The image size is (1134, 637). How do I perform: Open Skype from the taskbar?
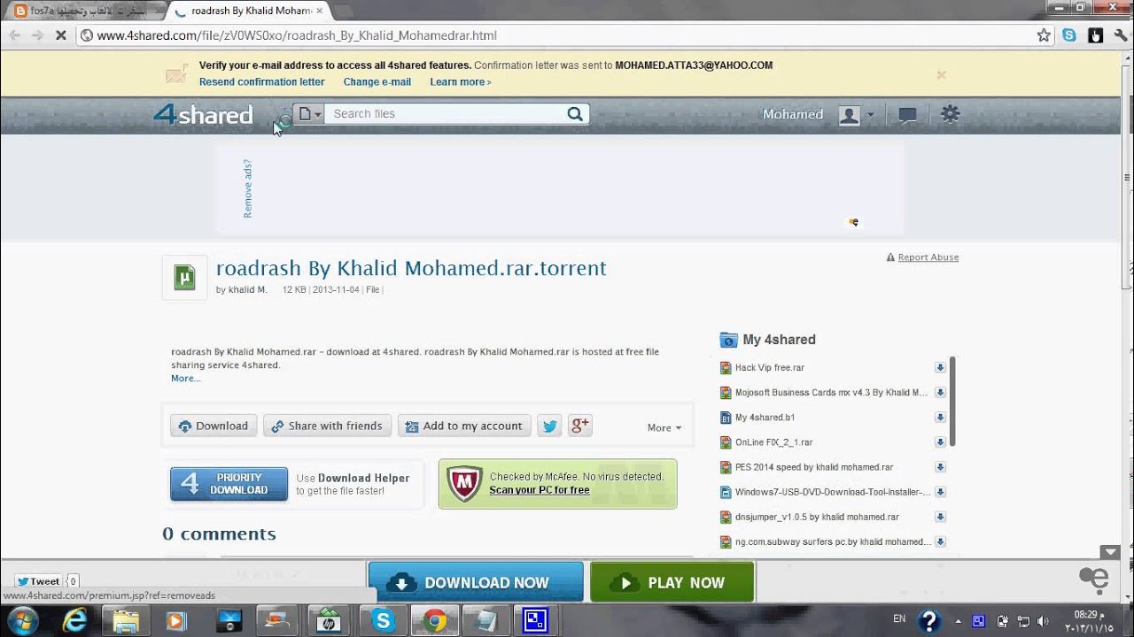pos(383,620)
